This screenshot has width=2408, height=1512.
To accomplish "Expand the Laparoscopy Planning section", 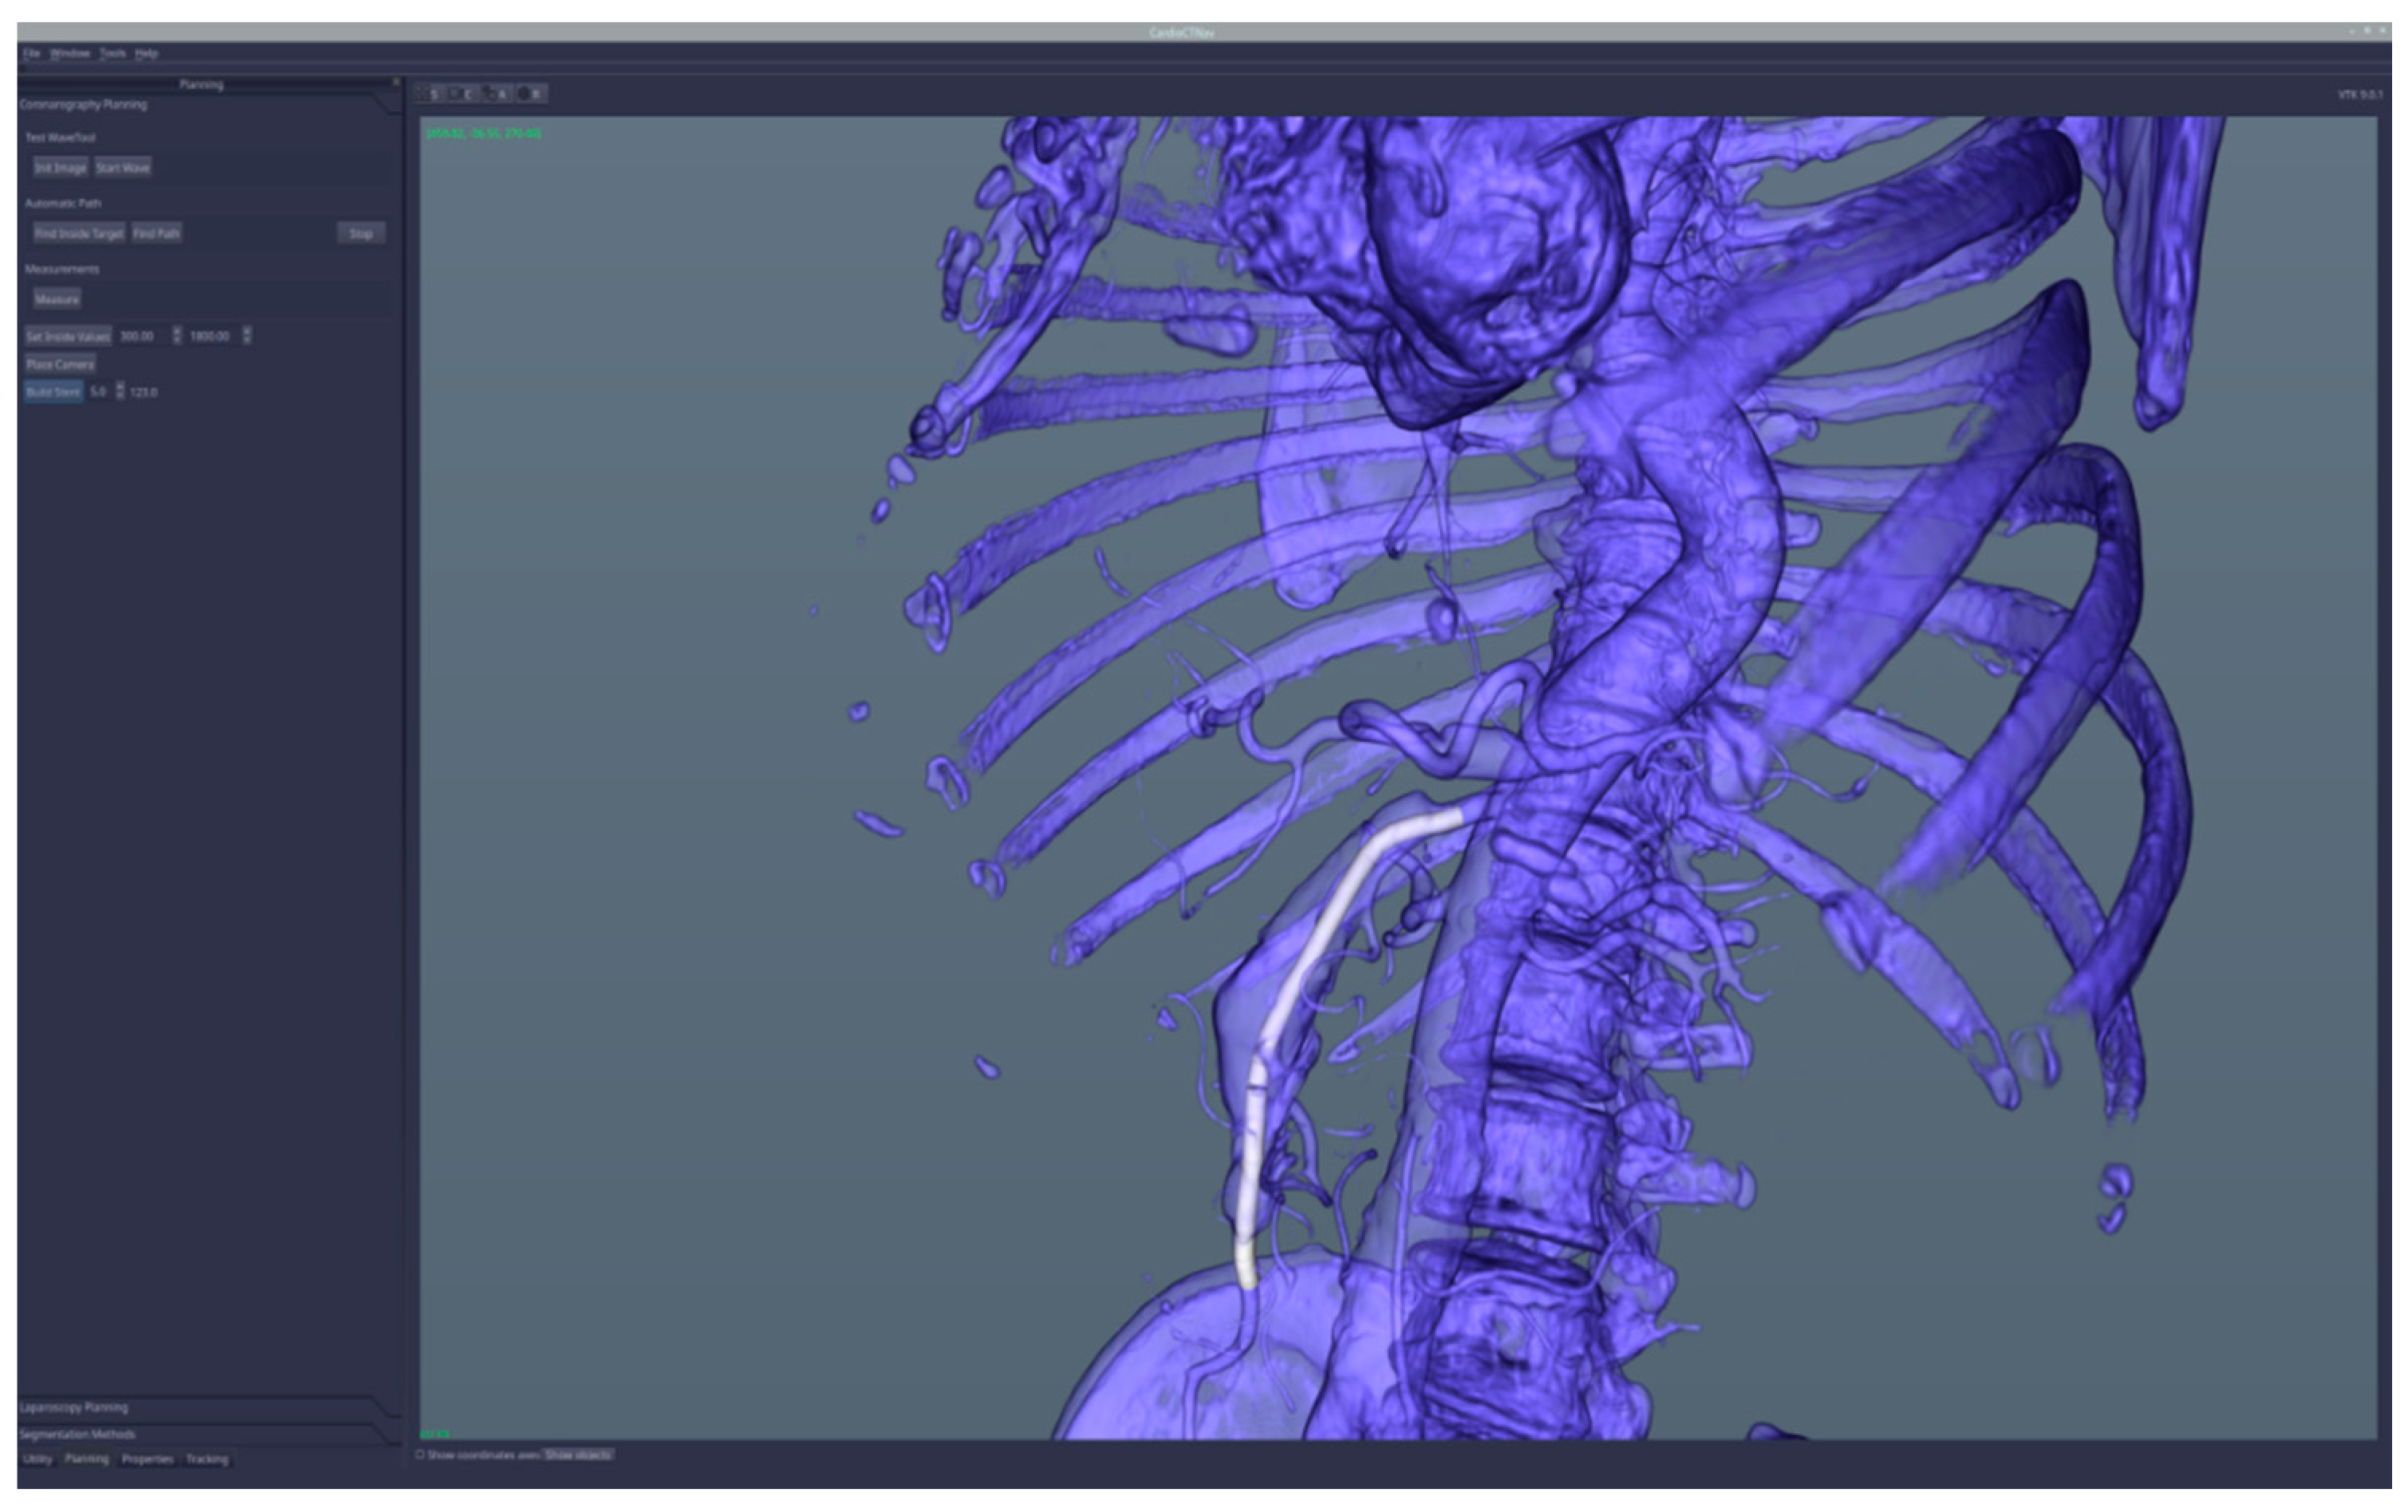I will pyautogui.click(x=75, y=1407).
